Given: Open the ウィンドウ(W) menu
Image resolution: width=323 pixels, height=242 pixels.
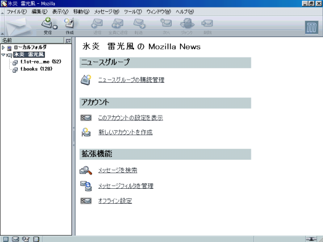Looking at the screenshot, I should pos(159,12).
